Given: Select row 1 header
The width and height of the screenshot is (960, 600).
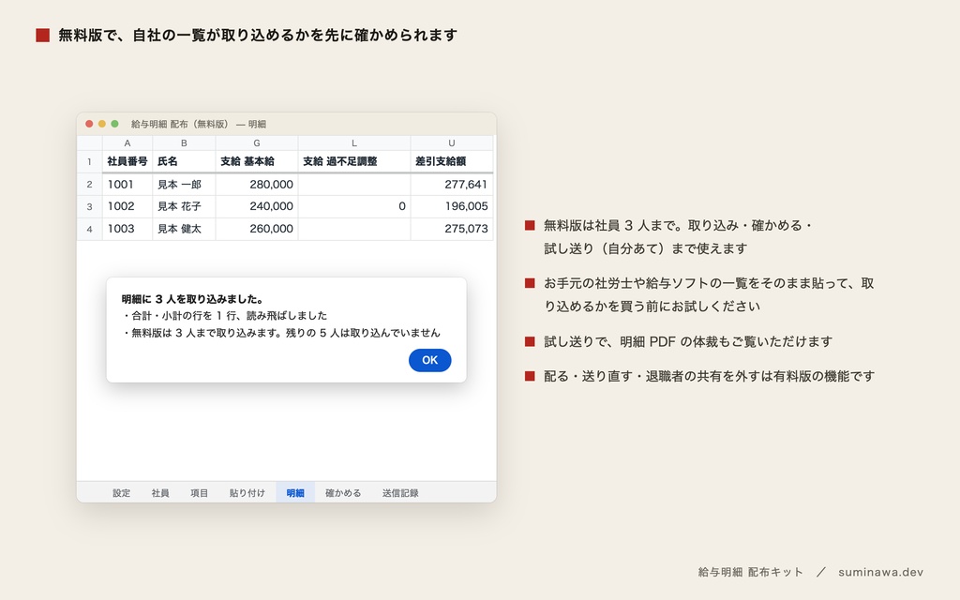Looking at the screenshot, I should 89,161.
